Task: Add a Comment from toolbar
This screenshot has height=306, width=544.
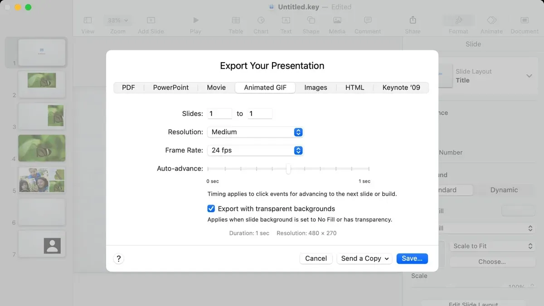Action: 368,20
